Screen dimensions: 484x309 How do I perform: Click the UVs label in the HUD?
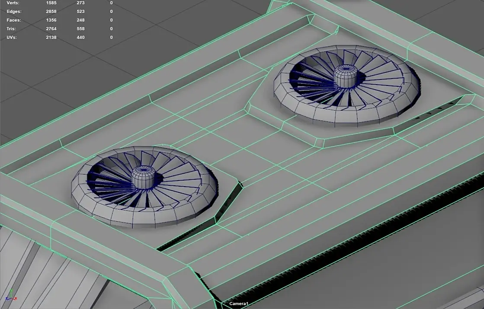[x=12, y=37]
